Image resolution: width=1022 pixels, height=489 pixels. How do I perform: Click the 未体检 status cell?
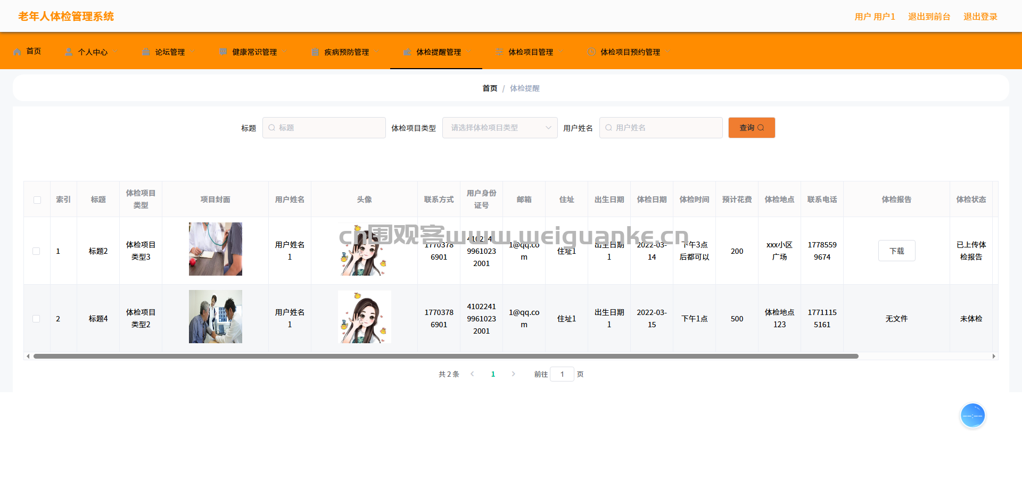coord(971,319)
